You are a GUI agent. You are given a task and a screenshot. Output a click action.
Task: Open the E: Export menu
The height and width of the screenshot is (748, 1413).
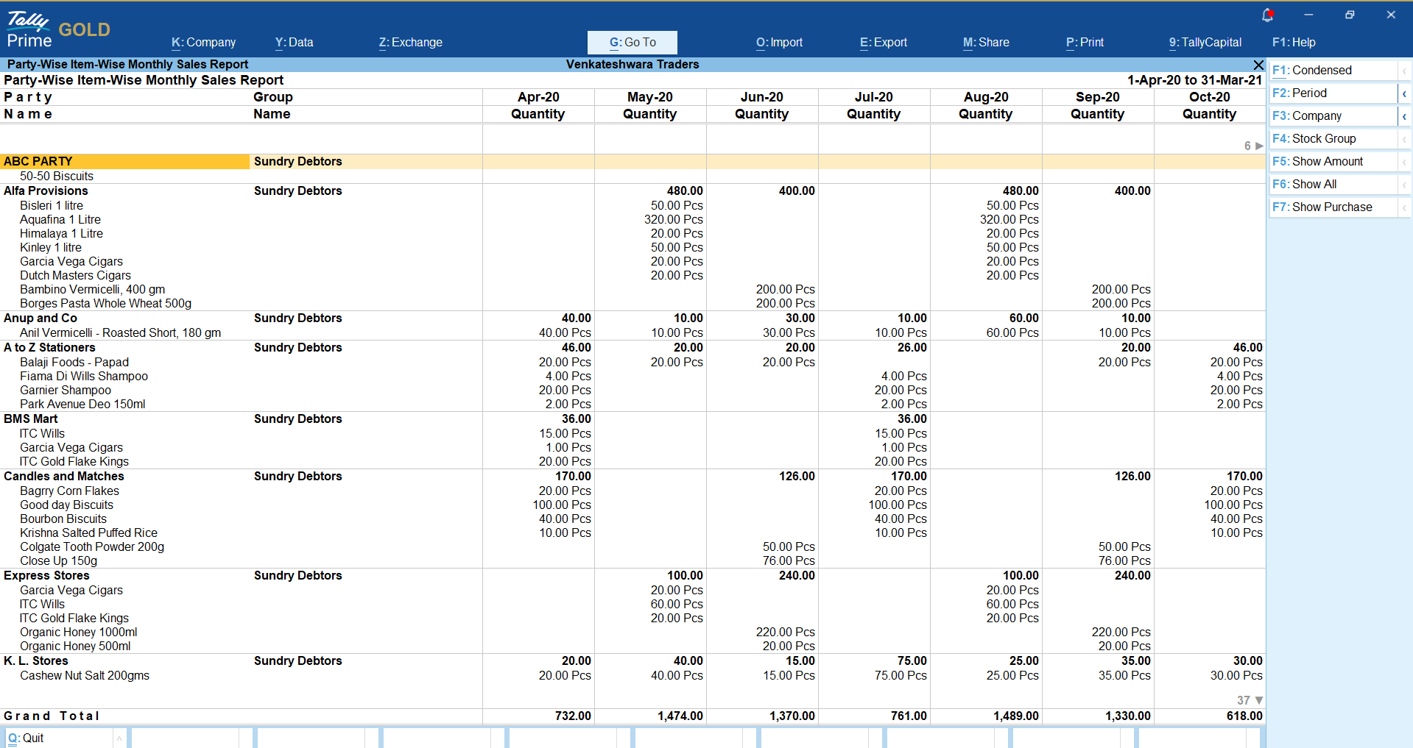click(x=884, y=43)
